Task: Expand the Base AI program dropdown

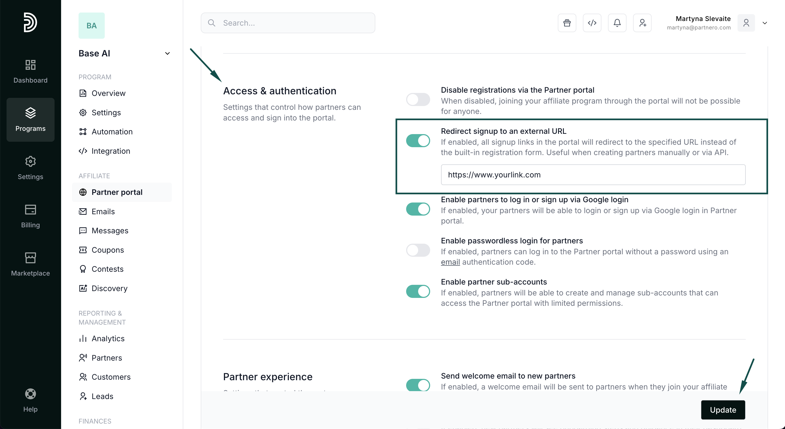Action: coord(167,54)
